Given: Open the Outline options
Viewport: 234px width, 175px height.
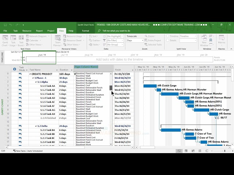Looking at the screenshot, I should (95, 40).
